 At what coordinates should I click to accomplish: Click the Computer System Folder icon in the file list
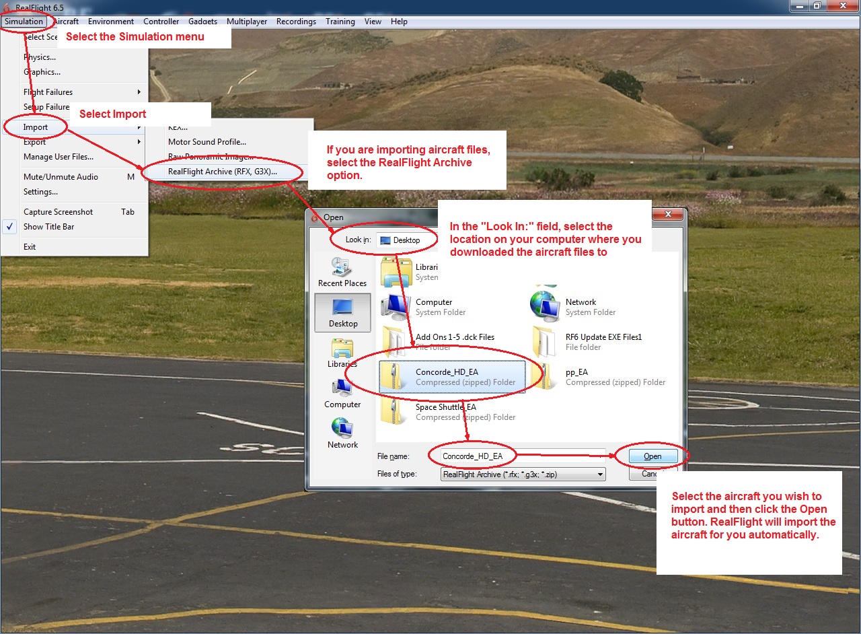tap(396, 307)
